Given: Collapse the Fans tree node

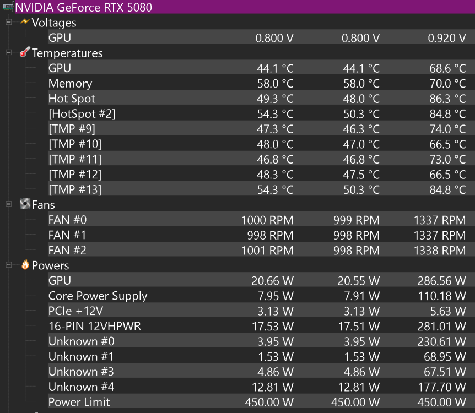Looking at the screenshot, I should pyautogui.click(x=9, y=204).
